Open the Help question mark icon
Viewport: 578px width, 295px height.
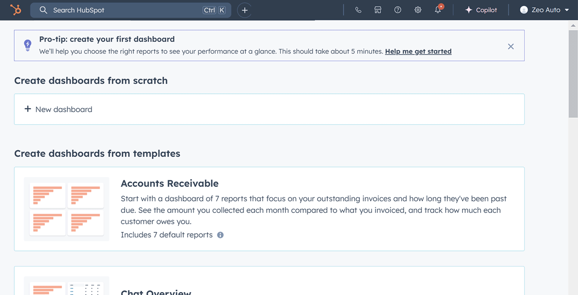tap(398, 10)
